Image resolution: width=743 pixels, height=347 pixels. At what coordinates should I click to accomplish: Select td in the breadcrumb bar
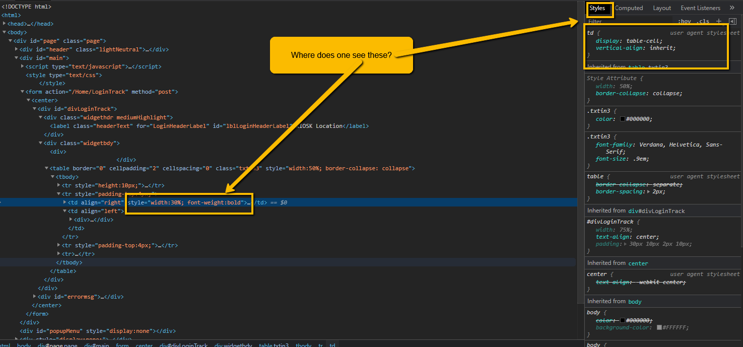click(x=332, y=344)
